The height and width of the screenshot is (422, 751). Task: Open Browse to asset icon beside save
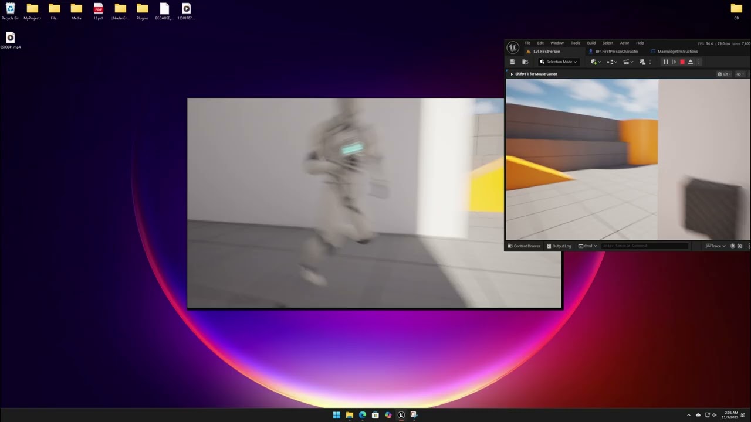[525, 62]
